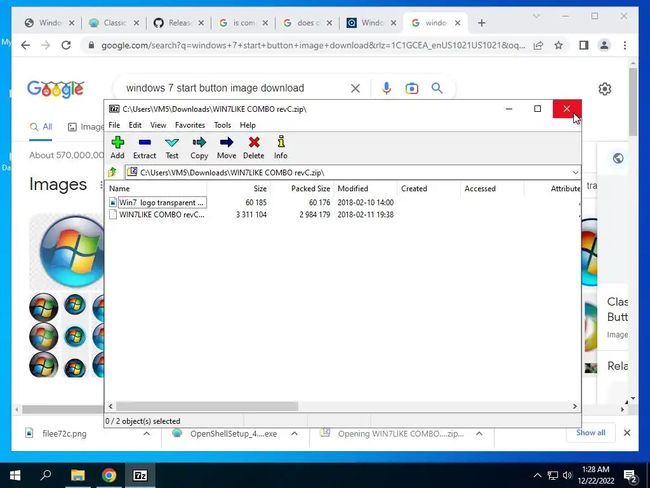This screenshot has height=488, width=650.
Task: Click the Add button in 7-Zip toolbar
Action: tap(117, 147)
